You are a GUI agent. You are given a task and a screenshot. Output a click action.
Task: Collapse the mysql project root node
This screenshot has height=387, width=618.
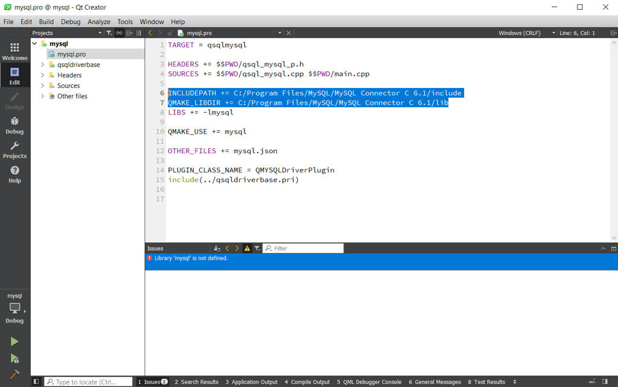[x=34, y=43]
